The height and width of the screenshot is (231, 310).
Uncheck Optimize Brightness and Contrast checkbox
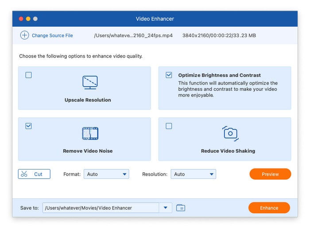169,75
